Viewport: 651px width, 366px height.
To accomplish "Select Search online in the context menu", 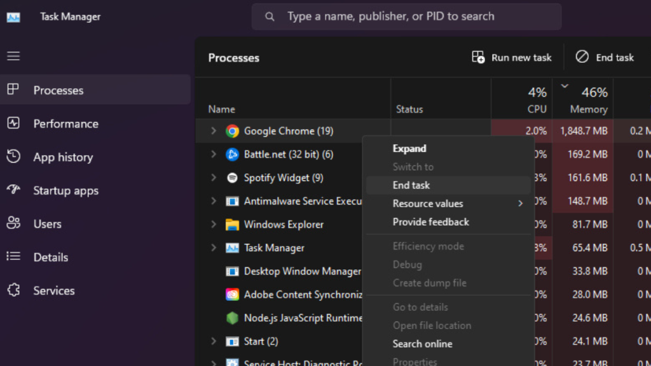I will (448, 344).
